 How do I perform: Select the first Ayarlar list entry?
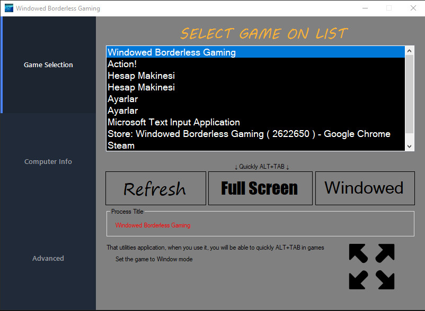(122, 99)
